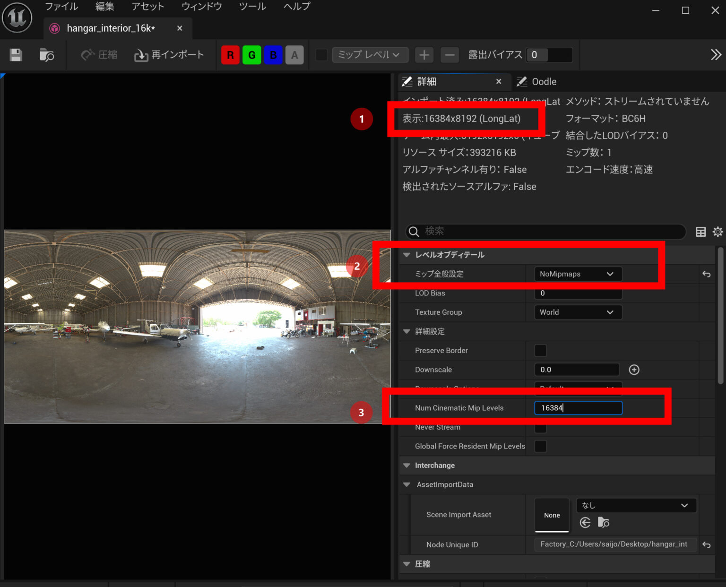This screenshot has width=726, height=587.
Task: Browse to this asset in Content Browser
Action: (x=47, y=55)
